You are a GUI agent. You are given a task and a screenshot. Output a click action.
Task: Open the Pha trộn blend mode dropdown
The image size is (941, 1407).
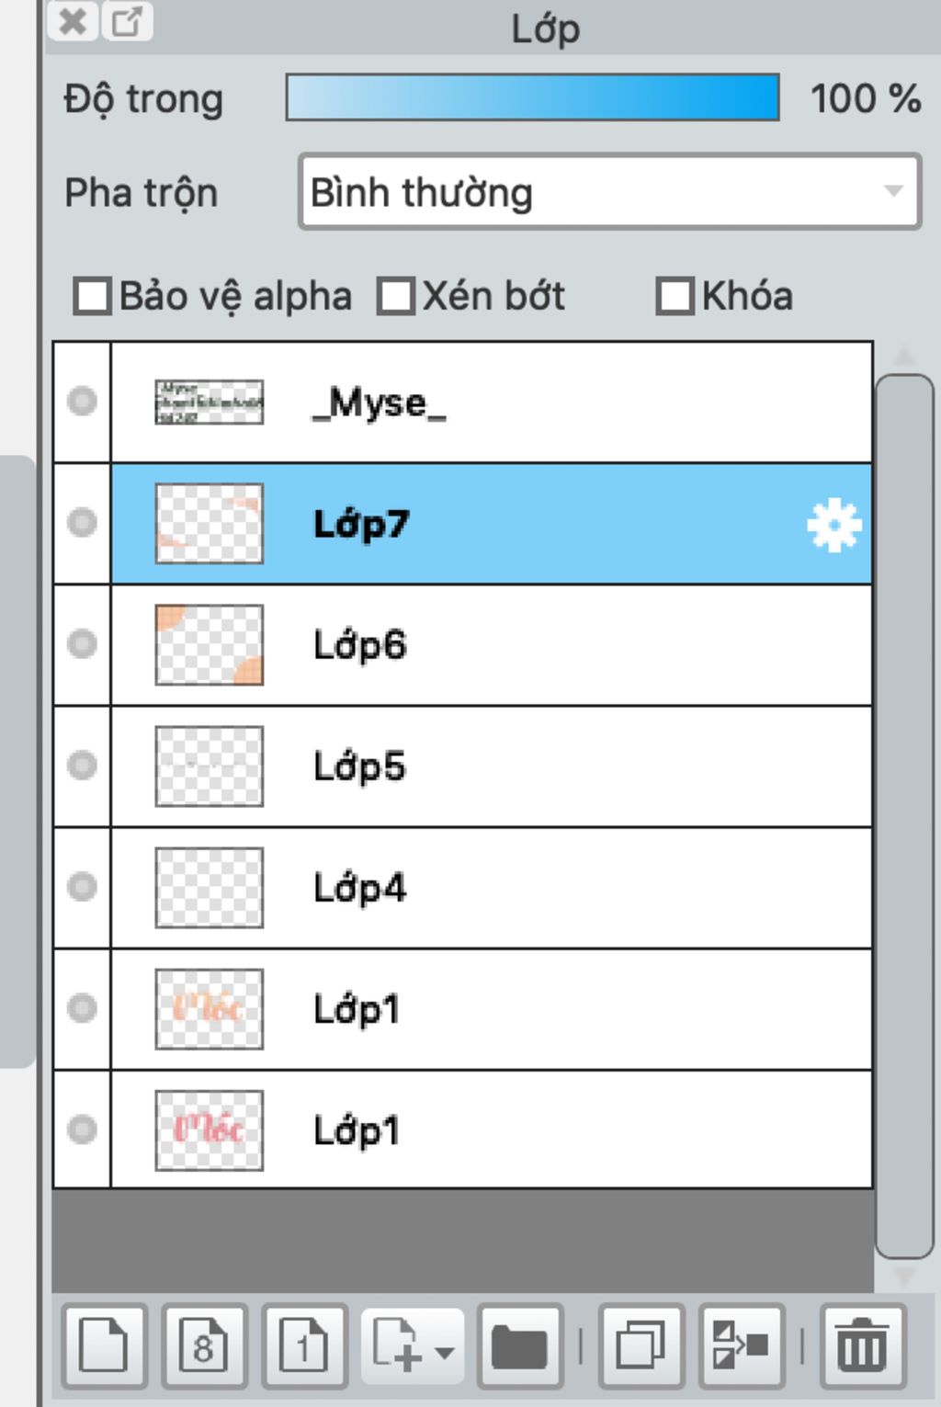tap(609, 192)
